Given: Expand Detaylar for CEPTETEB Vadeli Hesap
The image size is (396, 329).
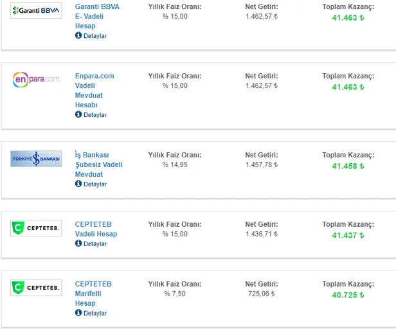Looking at the screenshot, I should click(94, 244).
